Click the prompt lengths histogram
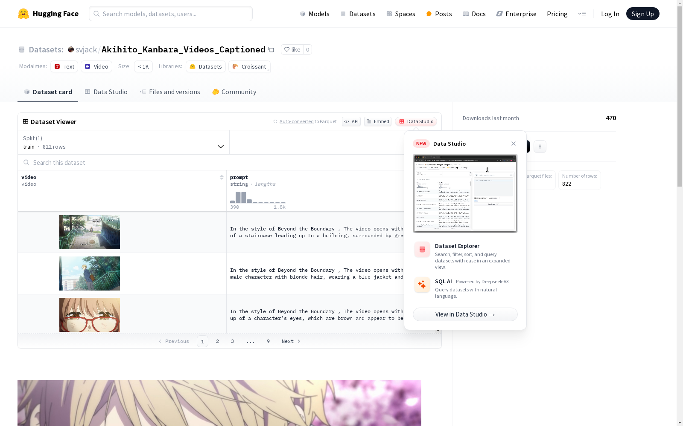Image resolution: width=683 pixels, height=426 pixels. (x=258, y=197)
